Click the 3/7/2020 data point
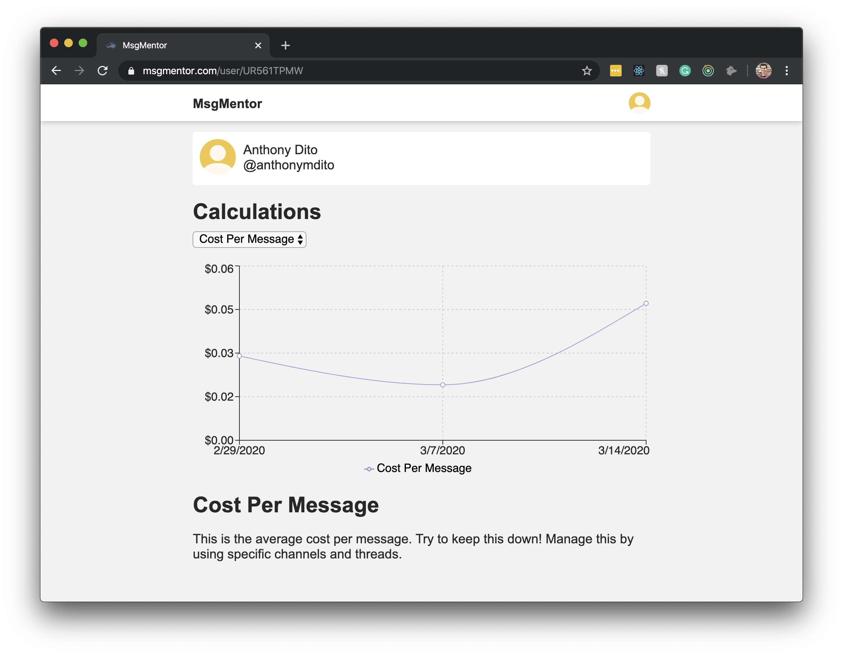Image resolution: width=843 pixels, height=655 pixels. [443, 385]
